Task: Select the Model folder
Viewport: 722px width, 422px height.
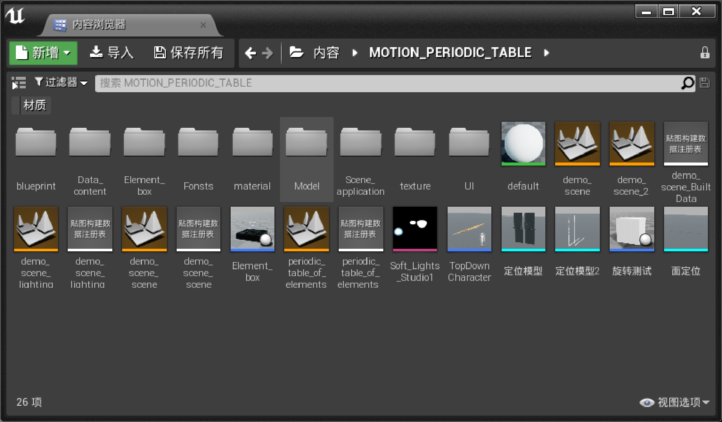Action: 307,160
